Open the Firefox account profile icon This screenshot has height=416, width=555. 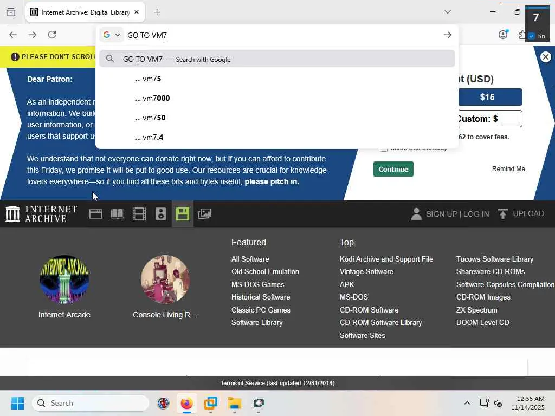[503, 35]
